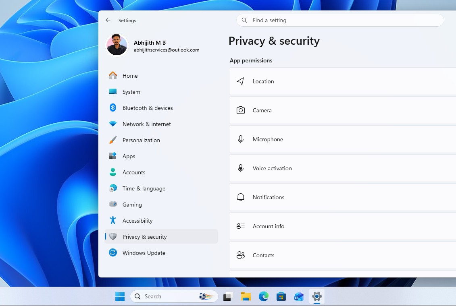Click the back arrow in Settings
The image size is (456, 306).
pyautogui.click(x=108, y=20)
